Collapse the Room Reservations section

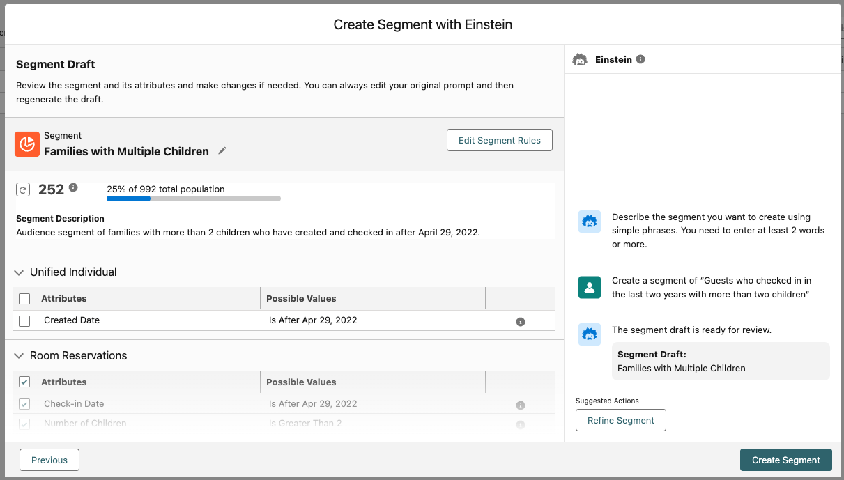pyautogui.click(x=19, y=356)
